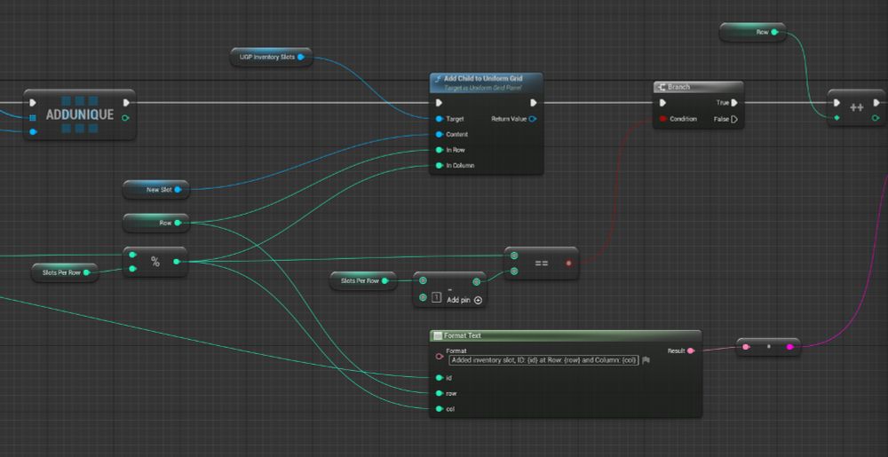888x457 pixels.
Task: Click the conversion node's magenta output pin
Action: point(790,347)
